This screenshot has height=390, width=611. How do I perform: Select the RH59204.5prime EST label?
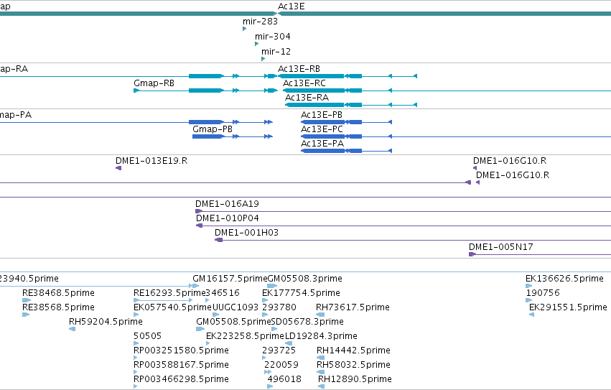click(x=106, y=322)
